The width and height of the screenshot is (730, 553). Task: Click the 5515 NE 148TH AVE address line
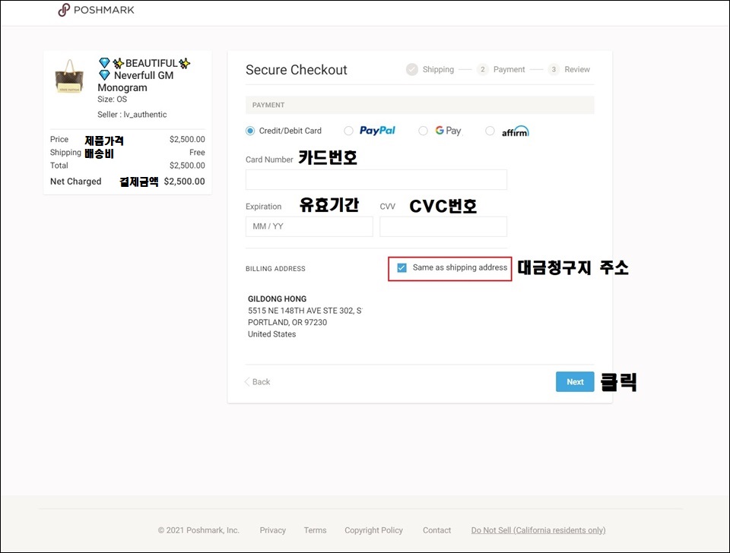[x=304, y=311]
